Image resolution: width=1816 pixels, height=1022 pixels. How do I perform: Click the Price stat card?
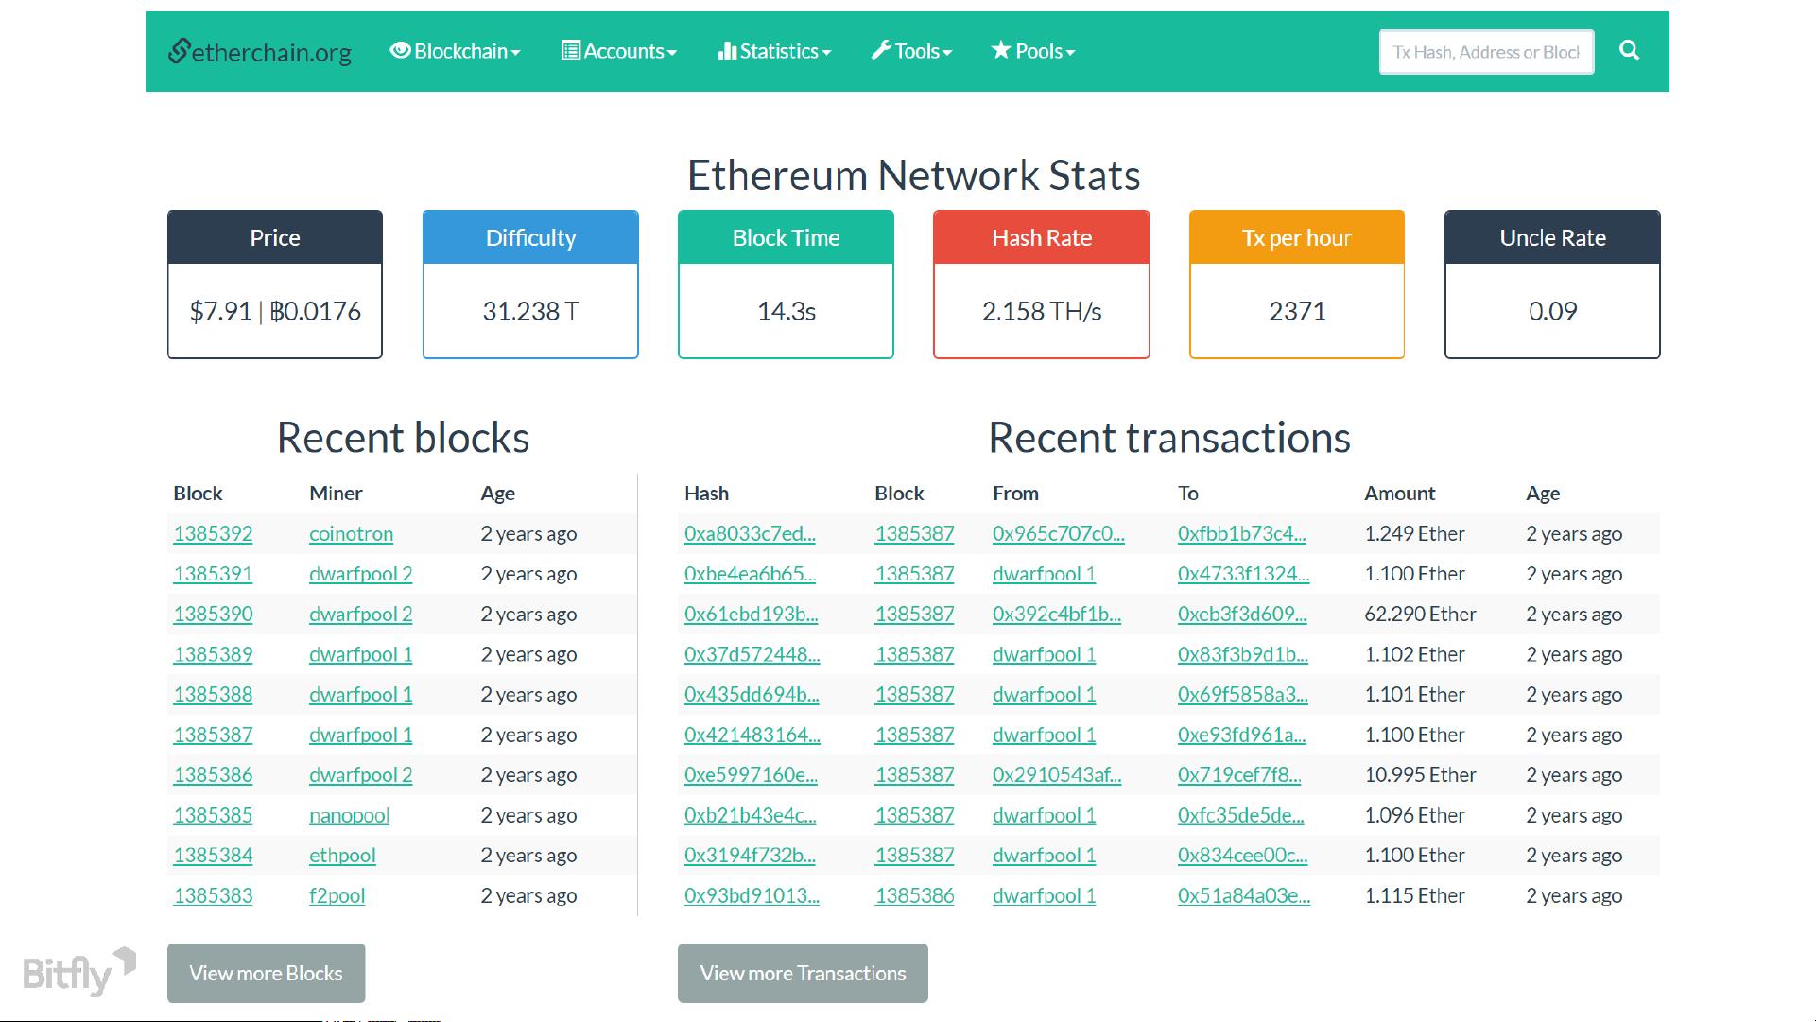[x=275, y=285]
